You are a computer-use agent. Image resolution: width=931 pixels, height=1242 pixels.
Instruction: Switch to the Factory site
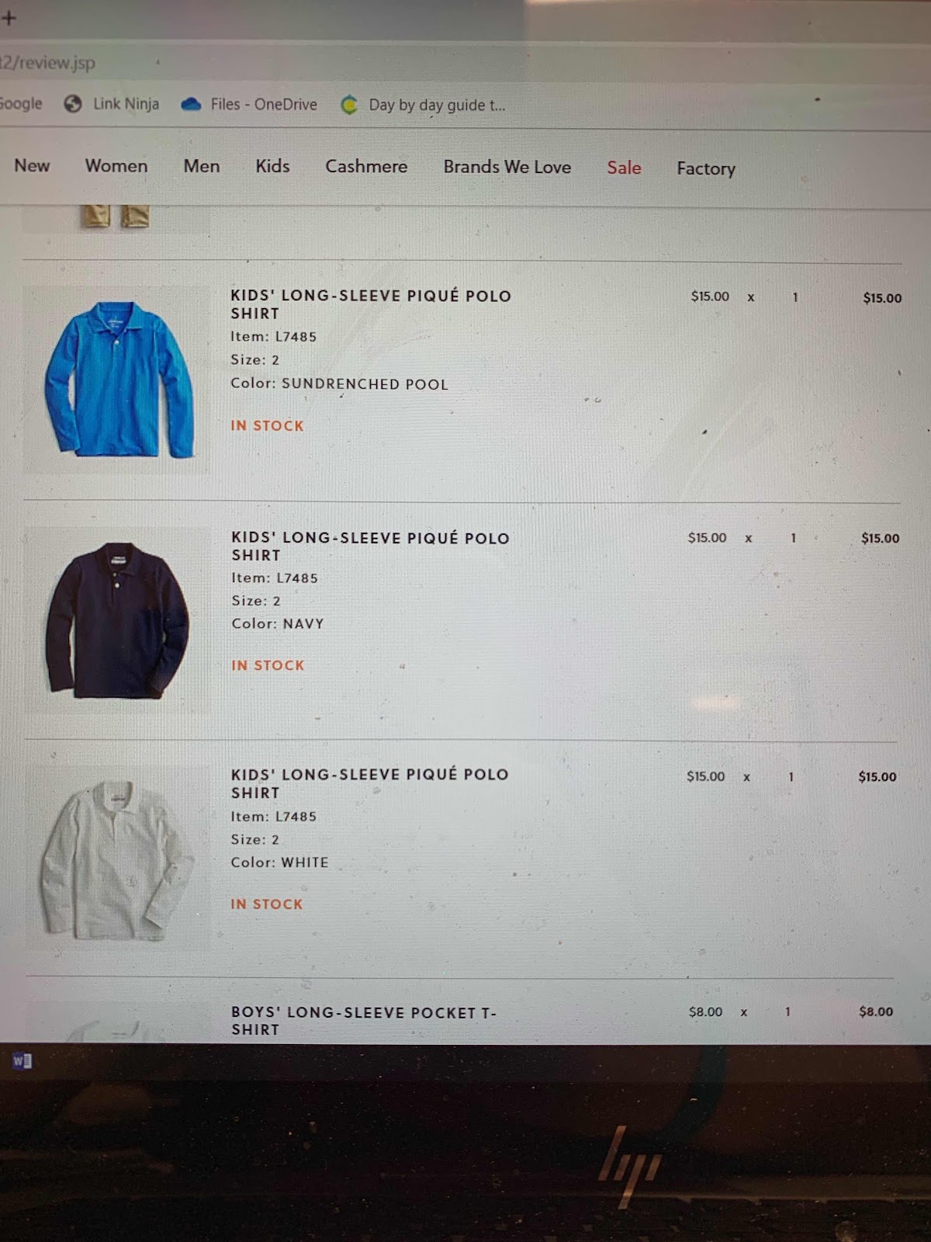pyautogui.click(x=706, y=168)
